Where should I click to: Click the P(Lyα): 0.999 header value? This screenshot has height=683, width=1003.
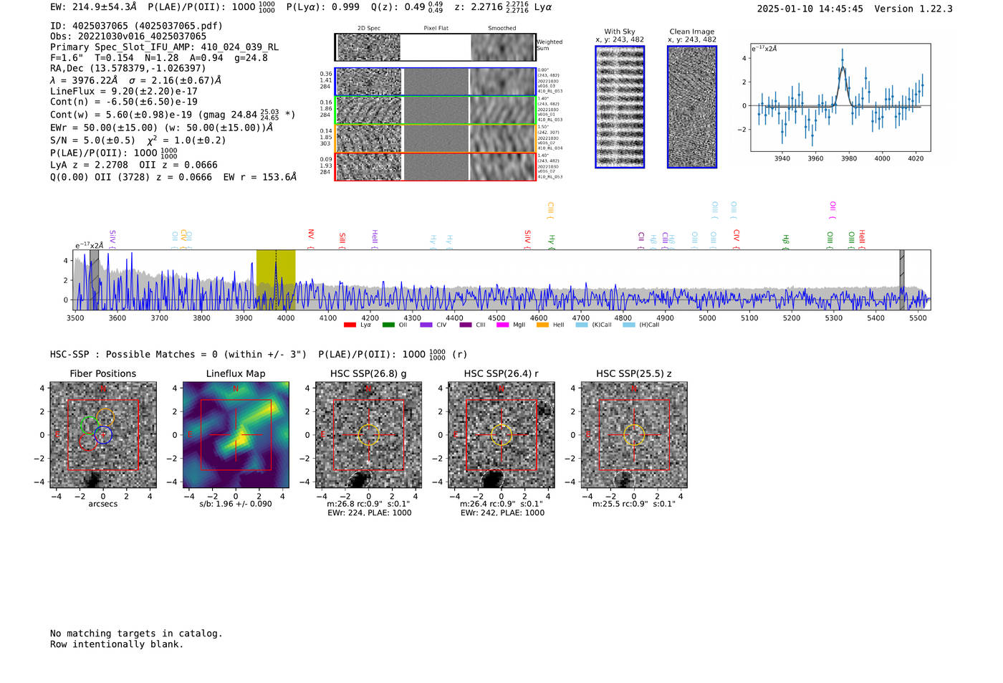tap(323, 7)
